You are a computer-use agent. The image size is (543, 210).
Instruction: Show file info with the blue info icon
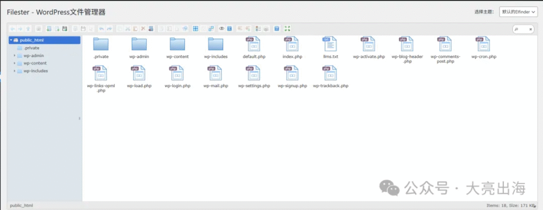point(229,29)
